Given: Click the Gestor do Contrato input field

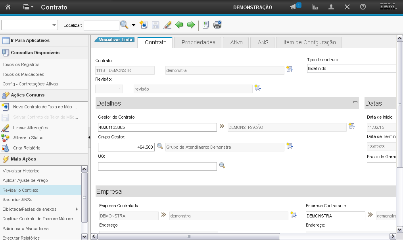Looking at the screenshot, I should 157,127.
